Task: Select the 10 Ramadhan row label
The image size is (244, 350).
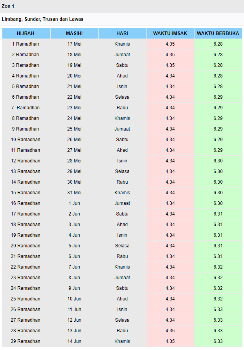Action: 26,140
